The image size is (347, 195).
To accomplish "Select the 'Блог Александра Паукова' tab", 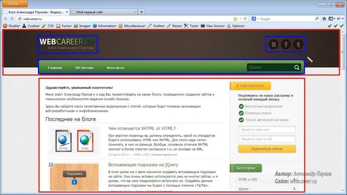I will click(36, 12).
